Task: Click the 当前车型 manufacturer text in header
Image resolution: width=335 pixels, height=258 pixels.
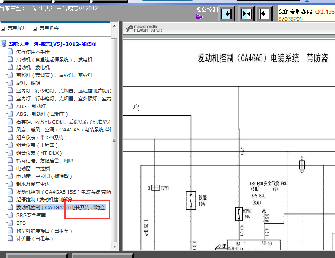Action: point(49,9)
